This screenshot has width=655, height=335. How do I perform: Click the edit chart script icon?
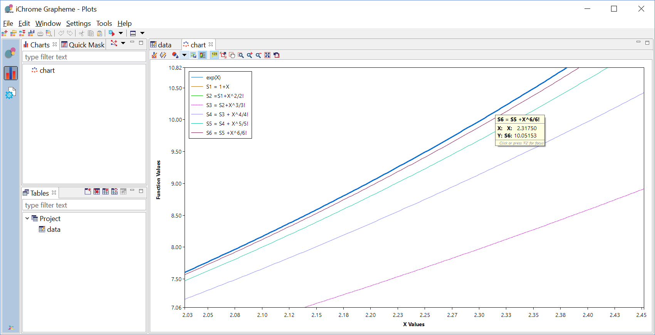163,55
